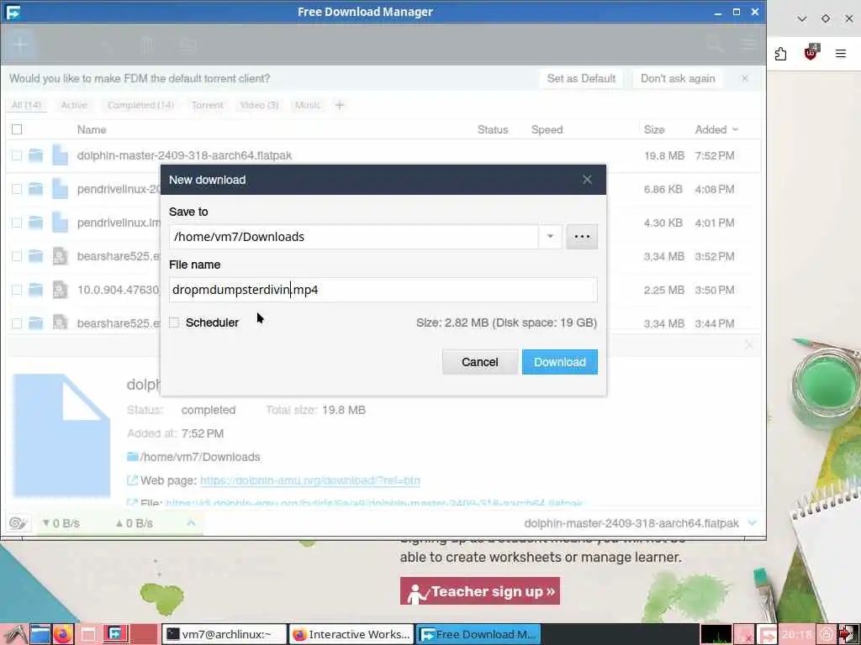The image size is (861, 645).
Task: Click Set as Default button
Action: (581, 78)
